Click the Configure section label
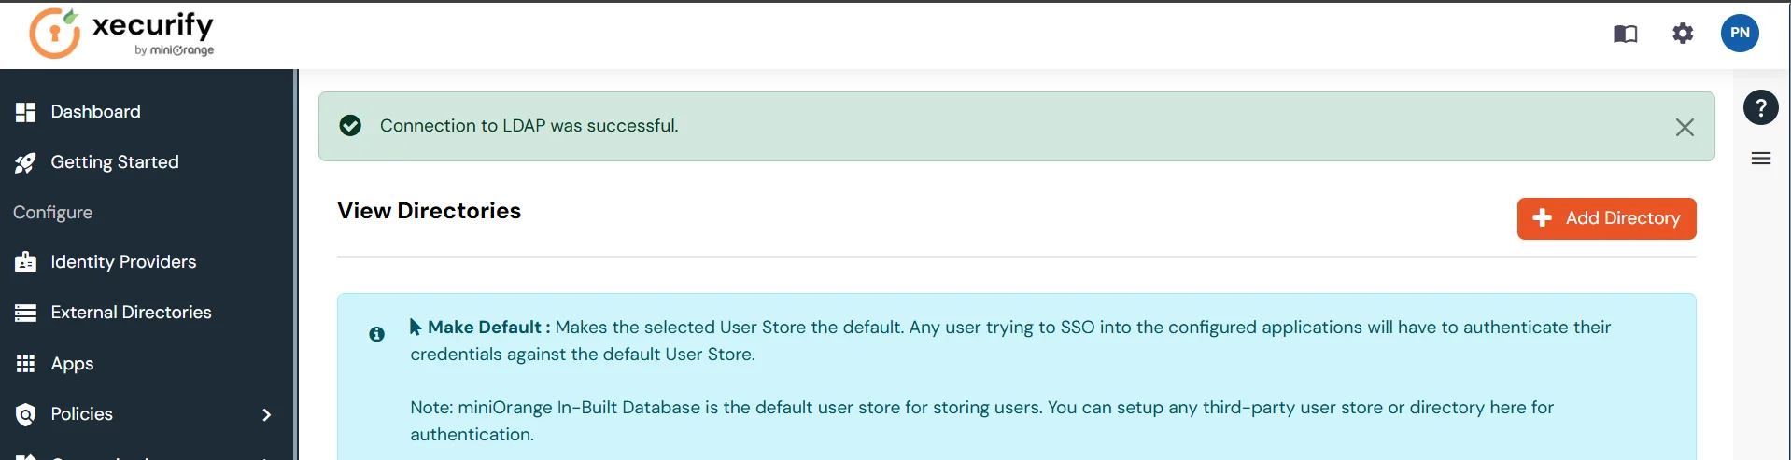This screenshot has width=1791, height=460. click(x=52, y=213)
